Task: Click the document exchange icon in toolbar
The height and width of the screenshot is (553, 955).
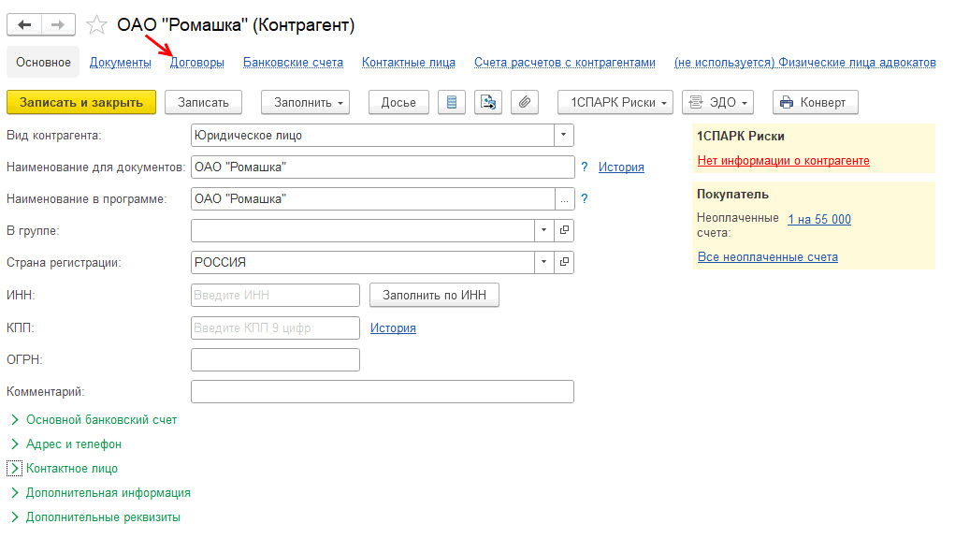Action: (488, 102)
